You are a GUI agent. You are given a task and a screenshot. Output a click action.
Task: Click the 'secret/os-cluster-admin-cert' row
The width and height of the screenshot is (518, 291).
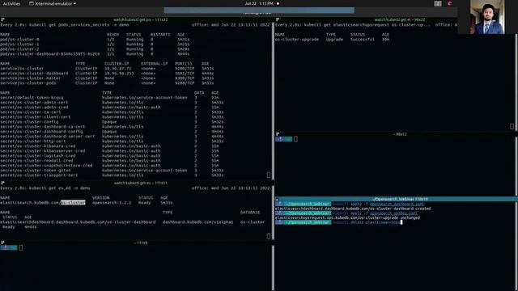click(112, 103)
